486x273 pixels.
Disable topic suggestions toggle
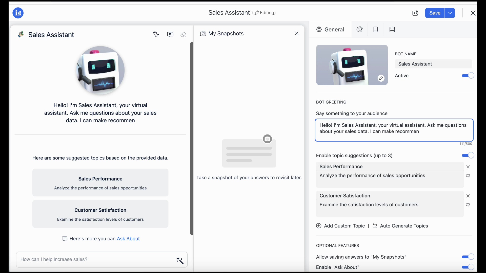[x=468, y=155]
